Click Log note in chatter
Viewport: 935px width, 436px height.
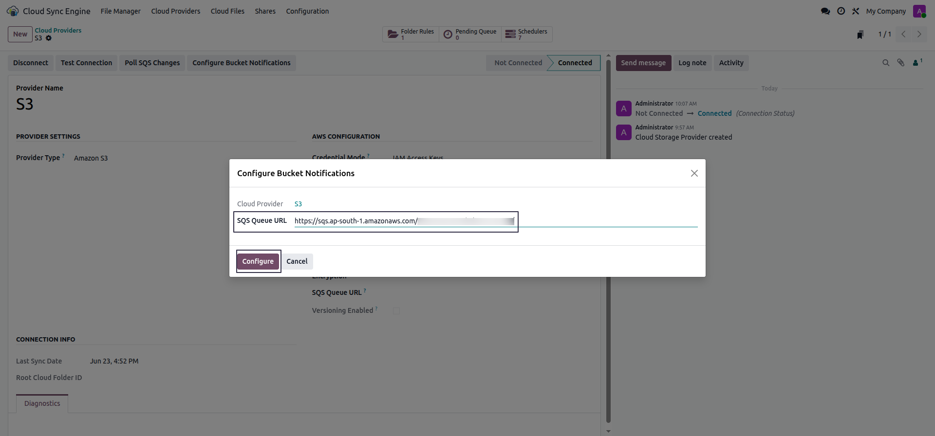coord(692,63)
